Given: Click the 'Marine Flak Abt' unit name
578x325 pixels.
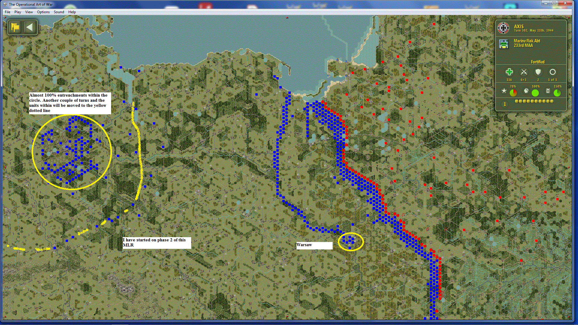Looking at the screenshot, I should click(x=527, y=41).
